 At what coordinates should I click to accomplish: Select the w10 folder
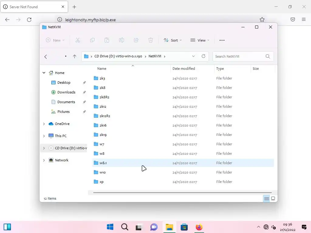click(183, 172)
